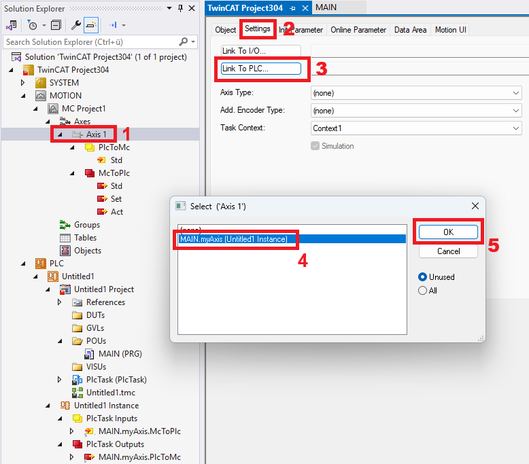Select the VISUs folder
The width and height of the screenshot is (529, 464).
coord(96,367)
